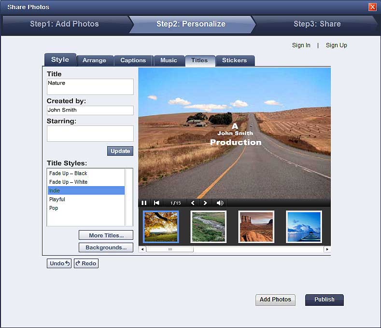Click the Title Styles list scrollbar
This screenshot has height=328, width=381.
coord(129,197)
